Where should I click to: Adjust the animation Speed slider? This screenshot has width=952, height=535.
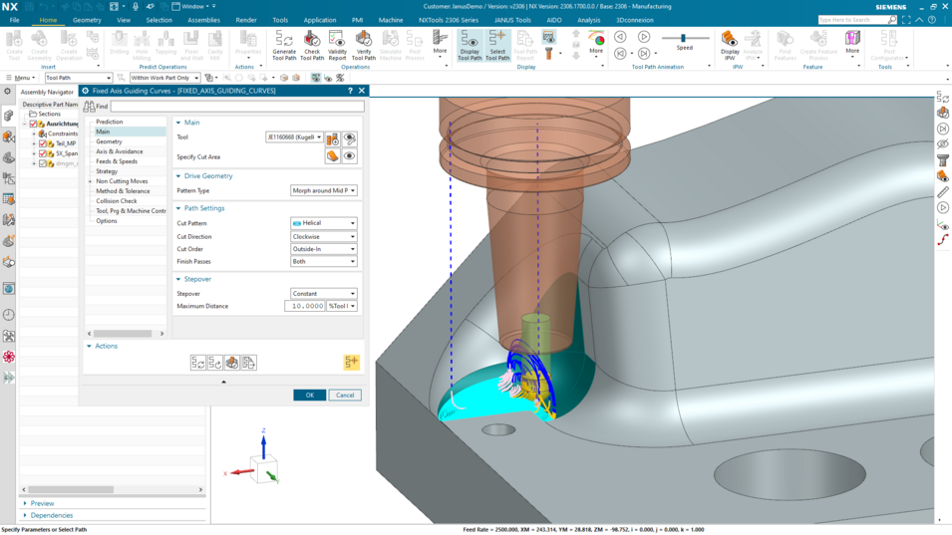pyautogui.click(x=683, y=38)
